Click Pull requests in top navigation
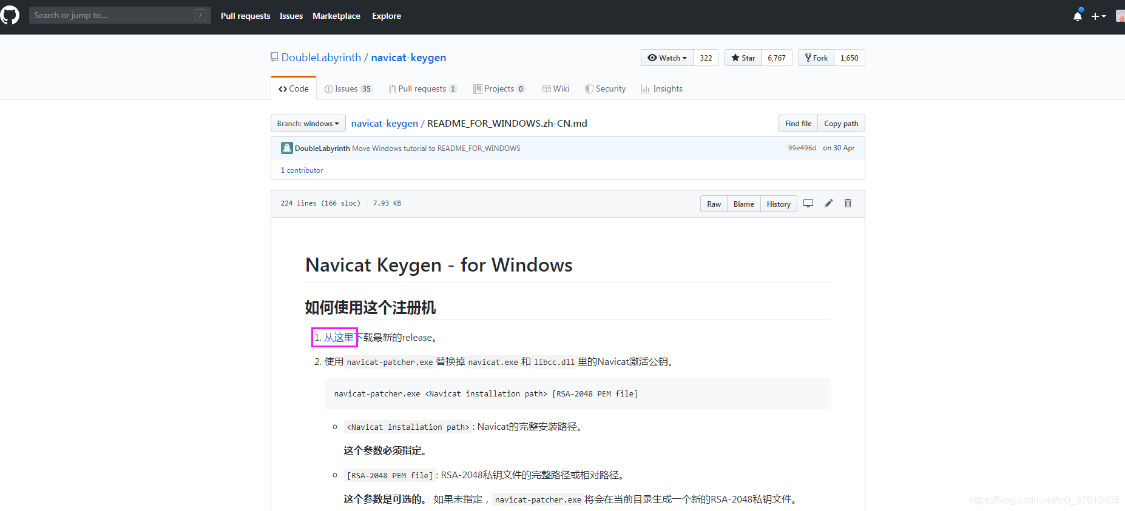 tap(245, 16)
